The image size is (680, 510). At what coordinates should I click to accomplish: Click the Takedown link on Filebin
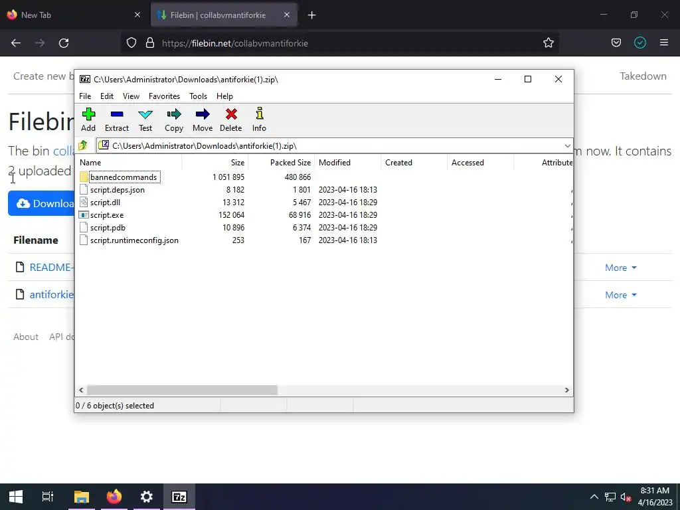643,76
